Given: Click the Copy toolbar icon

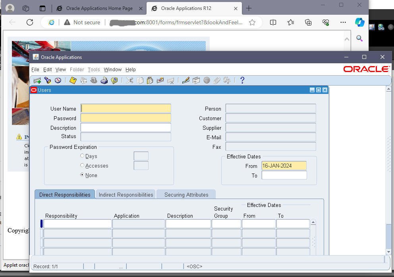Looking at the screenshot, I should 140,80.
